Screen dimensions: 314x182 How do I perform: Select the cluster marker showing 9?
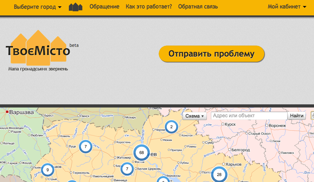(x=47, y=170)
